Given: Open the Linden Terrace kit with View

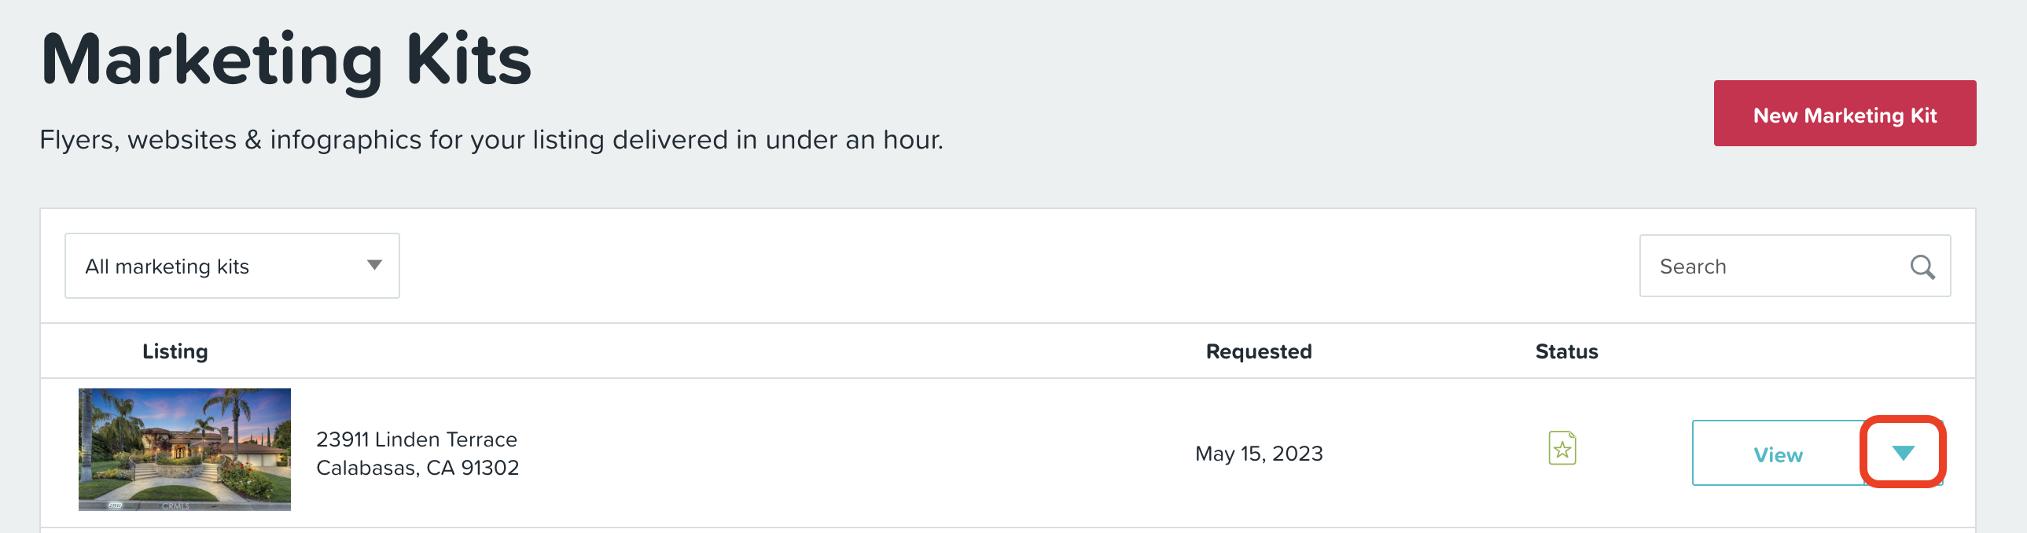Looking at the screenshot, I should tap(1778, 454).
